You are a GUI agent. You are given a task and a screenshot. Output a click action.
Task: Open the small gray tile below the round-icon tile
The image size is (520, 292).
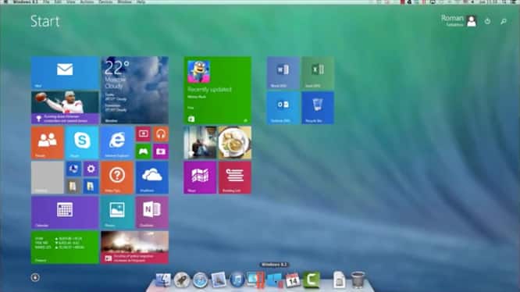click(73, 187)
